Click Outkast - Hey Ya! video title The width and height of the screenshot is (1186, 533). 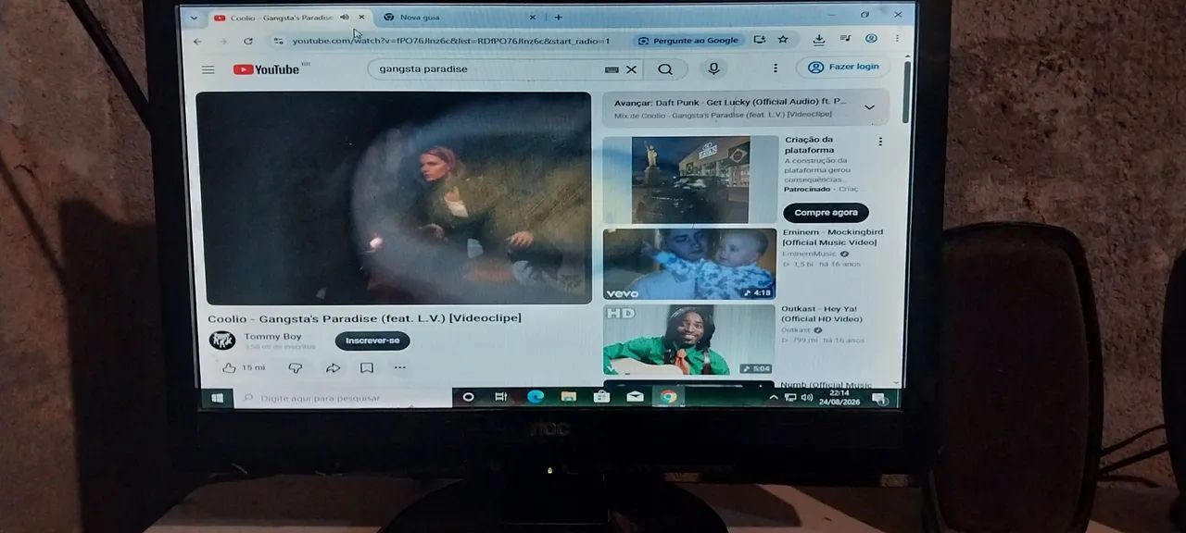tap(822, 314)
